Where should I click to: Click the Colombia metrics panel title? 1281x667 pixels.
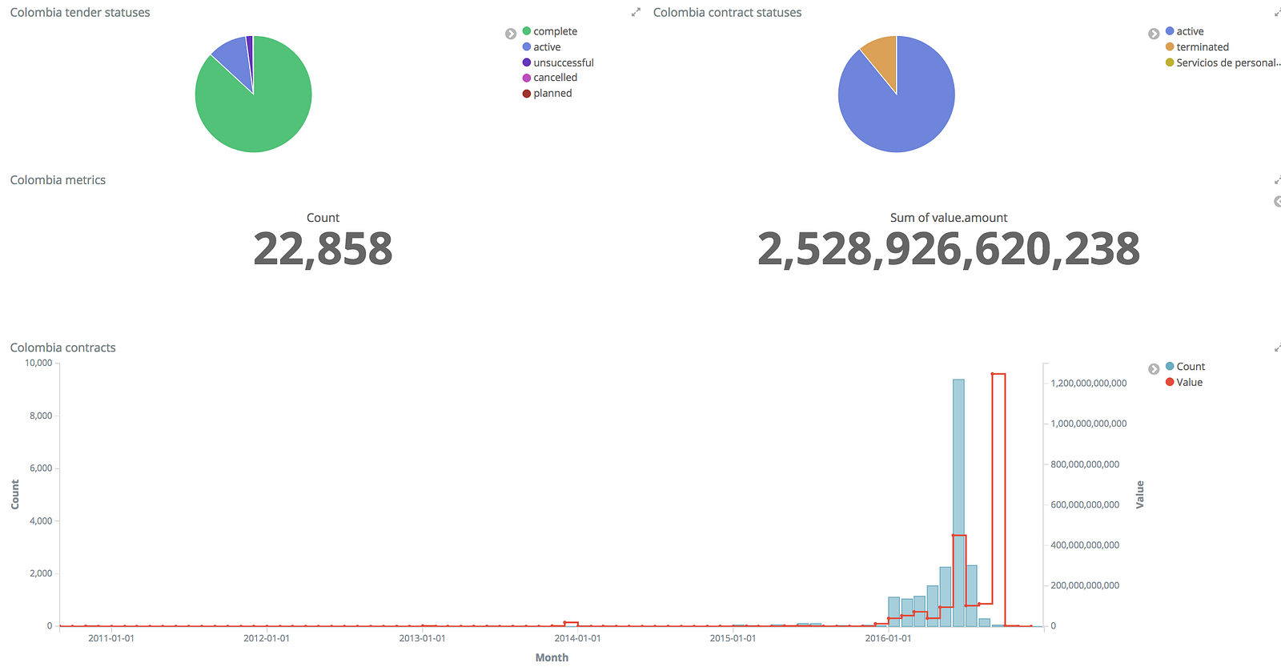click(58, 180)
